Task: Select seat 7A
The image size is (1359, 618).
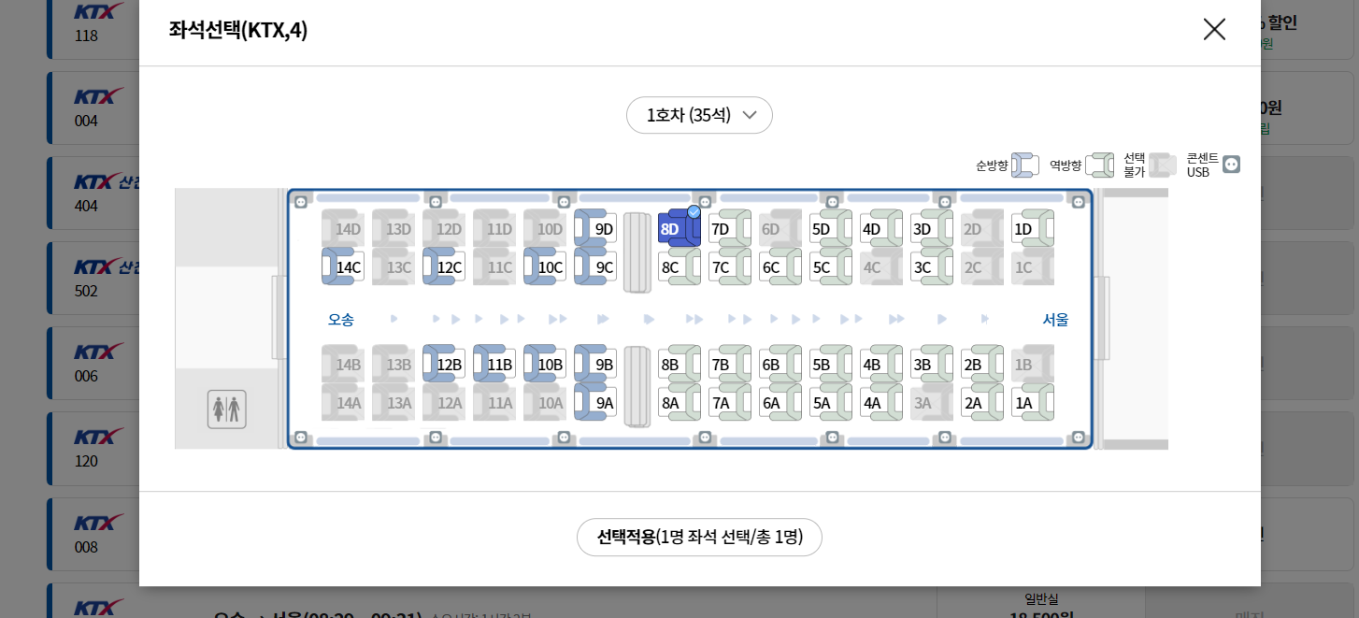Action: (x=730, y=403)
